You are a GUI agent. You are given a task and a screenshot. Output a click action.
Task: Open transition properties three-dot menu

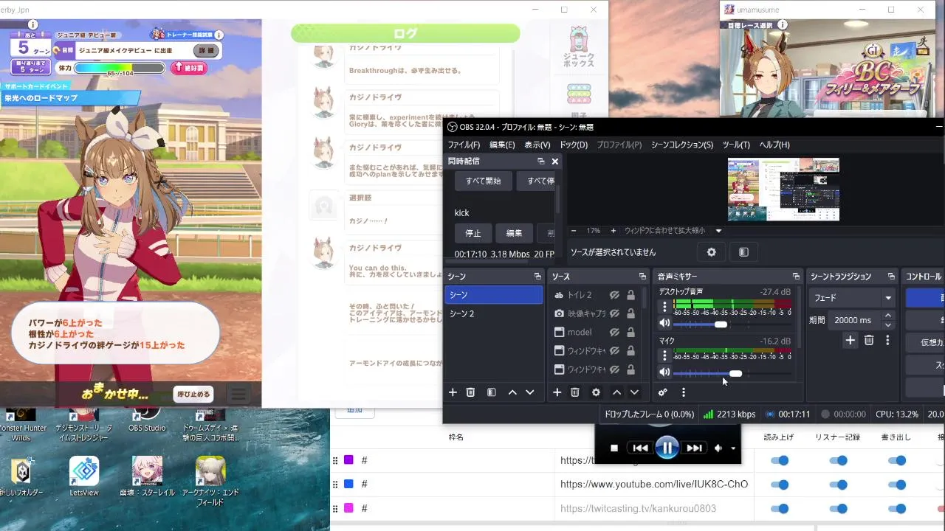[x=887, y=340]
